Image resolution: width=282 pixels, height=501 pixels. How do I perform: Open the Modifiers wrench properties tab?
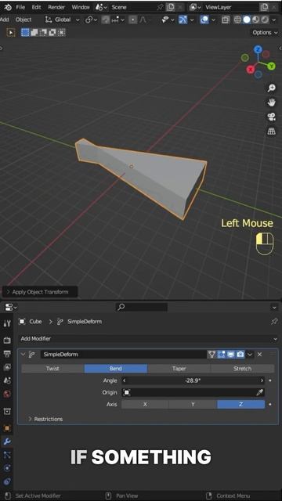(7, 442)
